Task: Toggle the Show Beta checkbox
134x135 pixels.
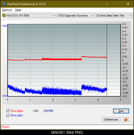Action: click(8, 111)
